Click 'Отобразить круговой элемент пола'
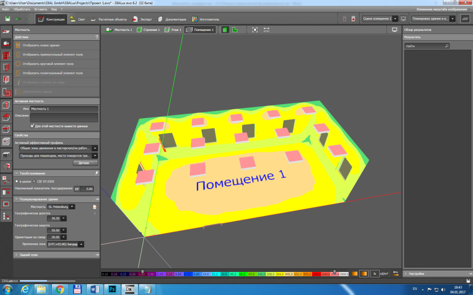 pyautogui.click(x=56, y=64)
